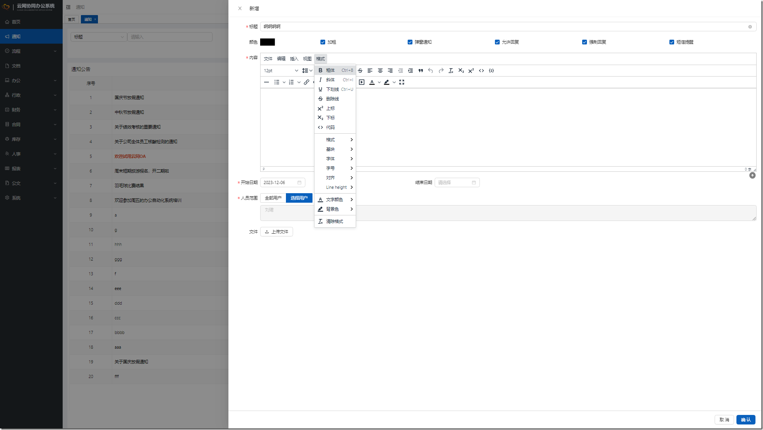763x430 pixels.
Task: Apply numbered list formatting
Action: click(291, 82)
